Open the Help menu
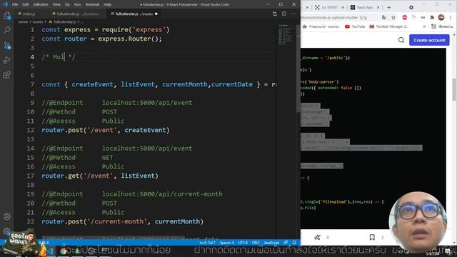The image size is (457, 257). 108,4
